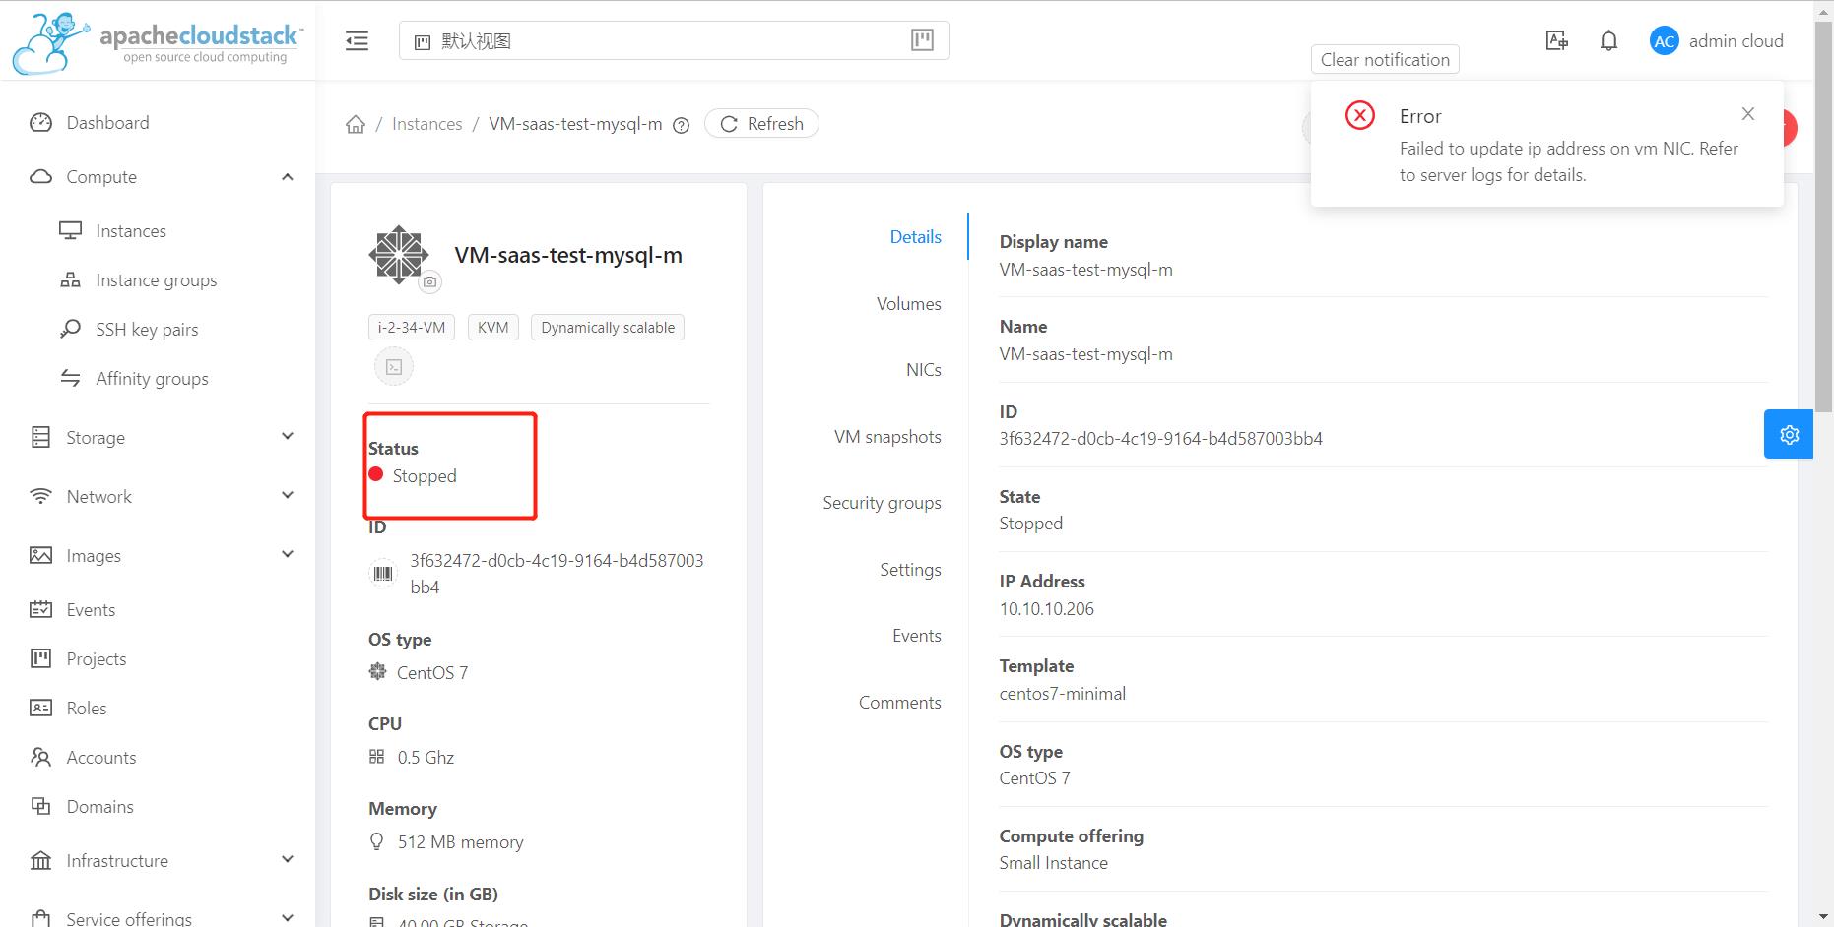Screen dimensions: 1834x927
Task: Click the language selection icon
Action: [1556, 40]
